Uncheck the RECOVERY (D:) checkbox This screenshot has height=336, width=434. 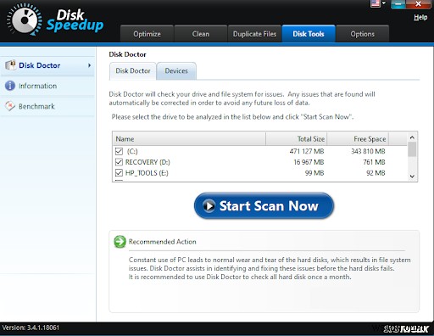[119, 162]
